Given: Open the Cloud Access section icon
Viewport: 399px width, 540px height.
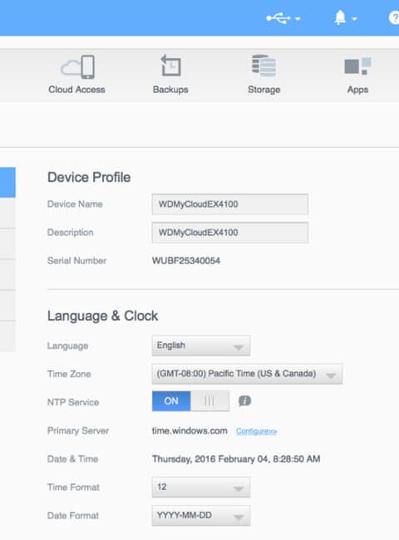Looking at the screenshot, I should [x=78, y=66].
